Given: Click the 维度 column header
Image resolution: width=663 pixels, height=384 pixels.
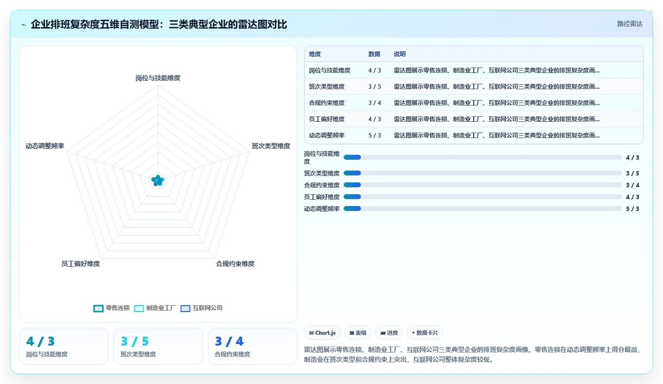Looking at the screenshot, I should pyautogui.click(x=315, y=54).
